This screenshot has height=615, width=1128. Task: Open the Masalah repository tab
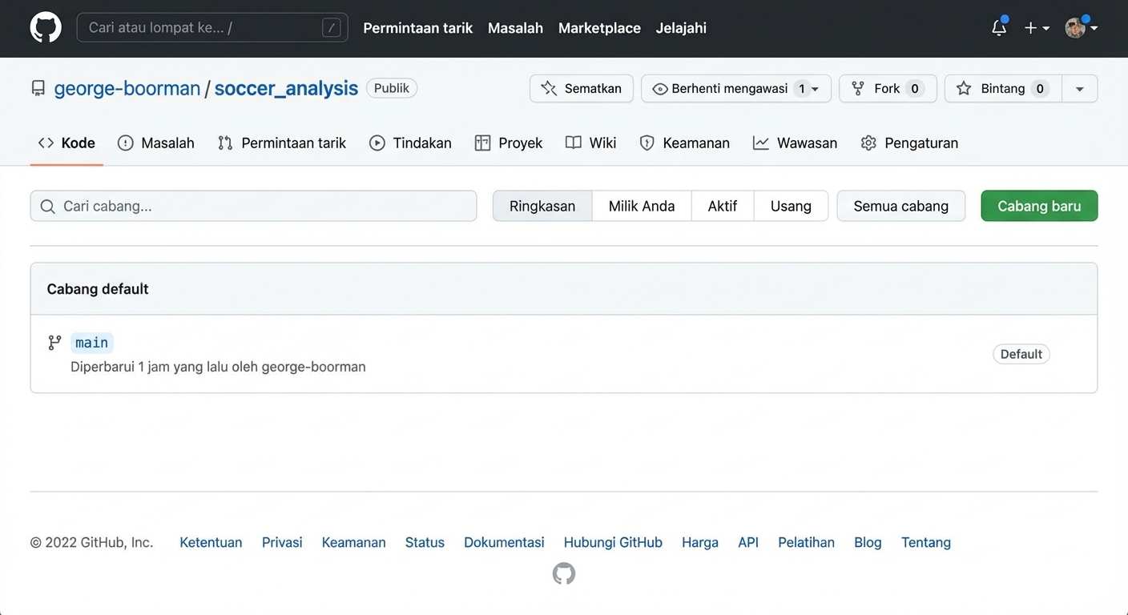(156, 143)
